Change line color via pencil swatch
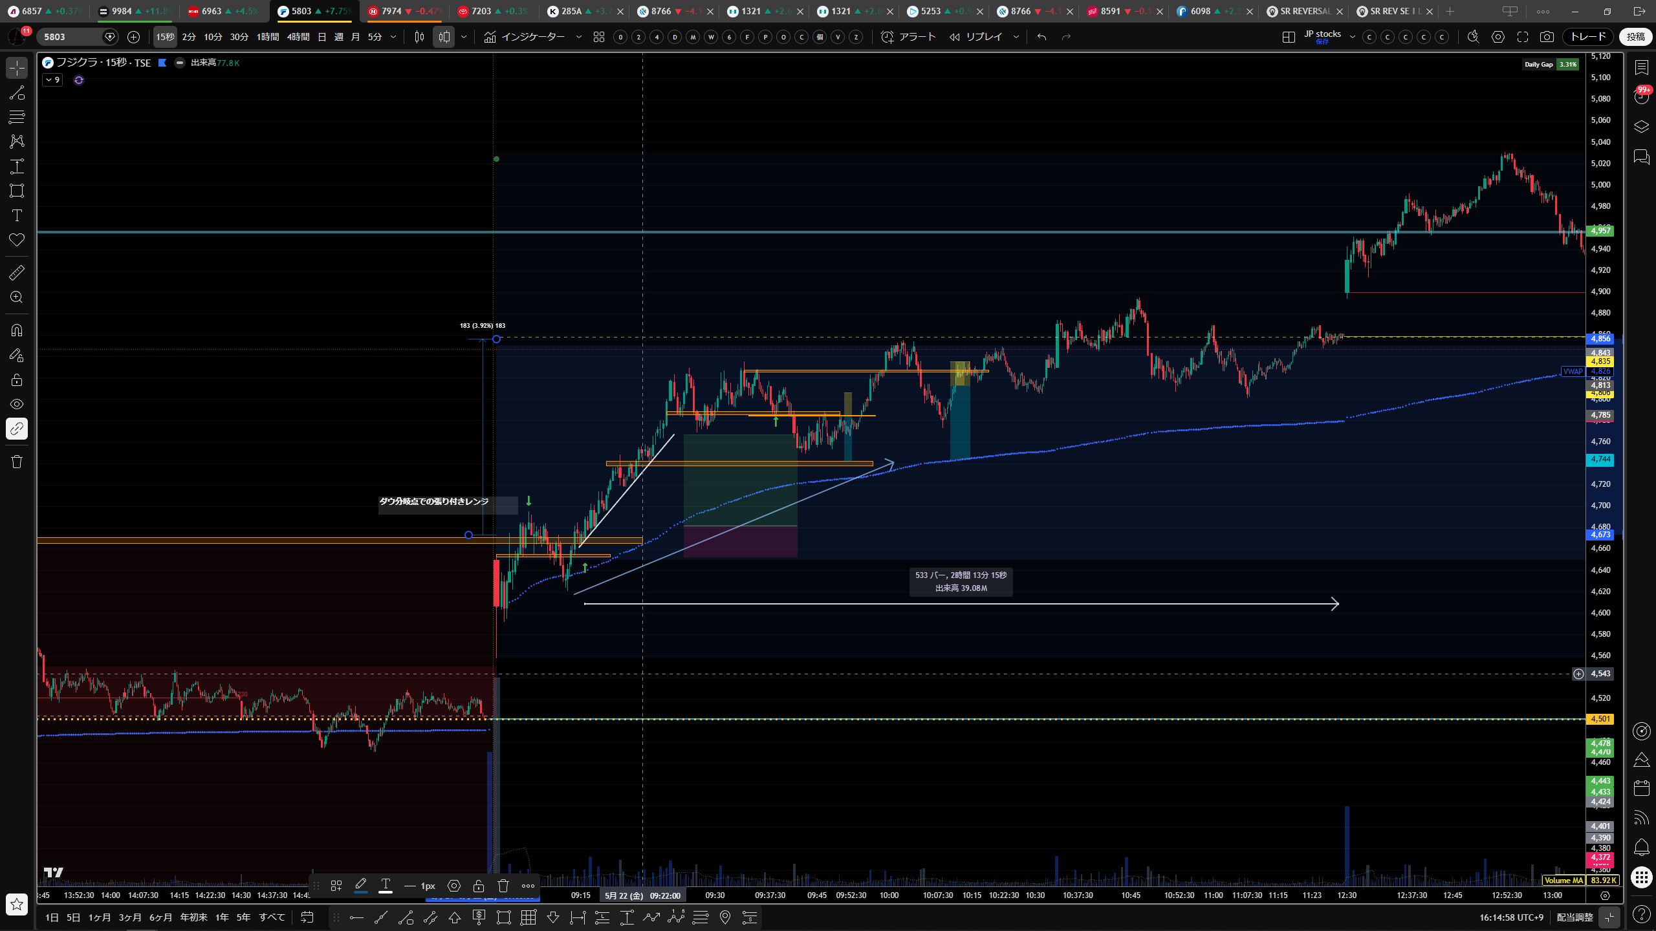 point(361,886)
